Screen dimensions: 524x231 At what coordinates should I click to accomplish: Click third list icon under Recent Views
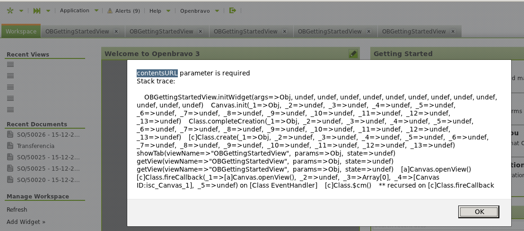pos(10,87)
